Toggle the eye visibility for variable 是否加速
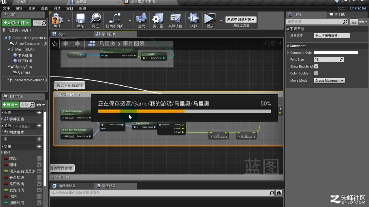Viewport: 369px width, 207px height. click(39, 178)
